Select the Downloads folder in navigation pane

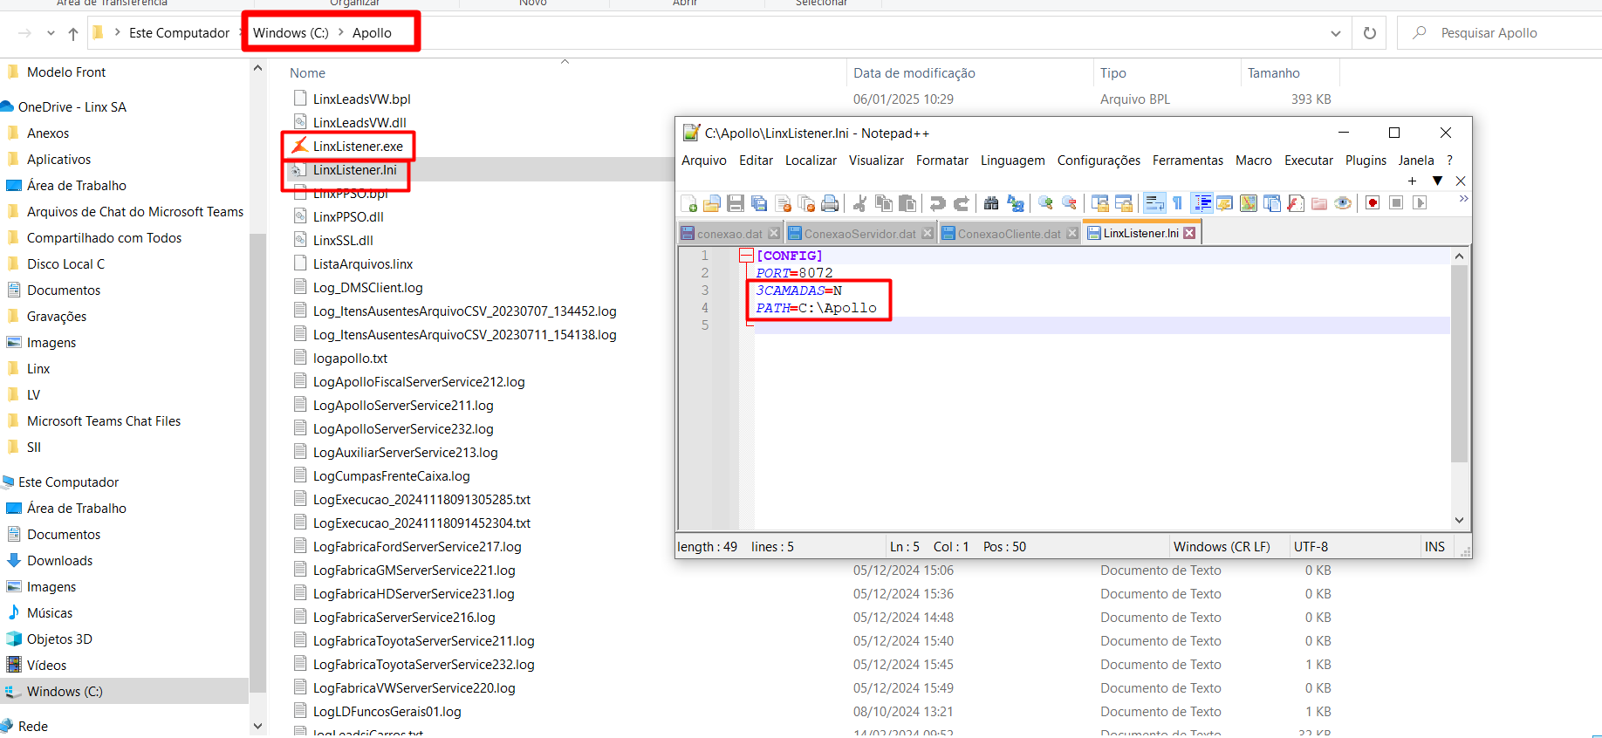(59, 561)
